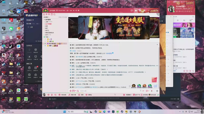Open the free mode dropdown above channel list
Viewport: 204px width, 114px height.
coord(46,17)
